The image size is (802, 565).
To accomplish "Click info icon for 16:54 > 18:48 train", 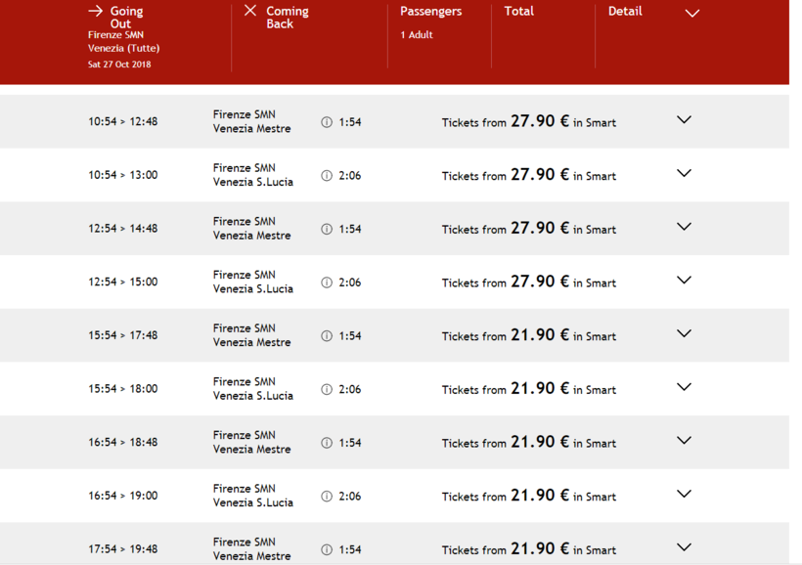I will point(327,442).
